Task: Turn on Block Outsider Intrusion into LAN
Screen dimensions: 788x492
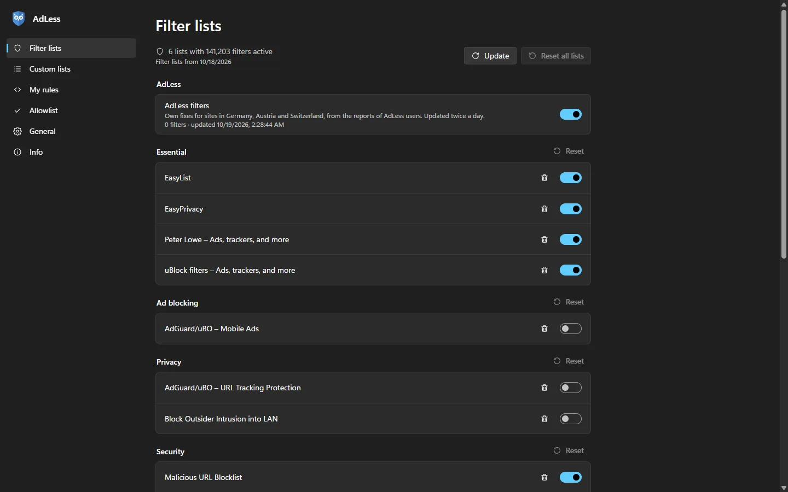Action: (x=571, y=419)
